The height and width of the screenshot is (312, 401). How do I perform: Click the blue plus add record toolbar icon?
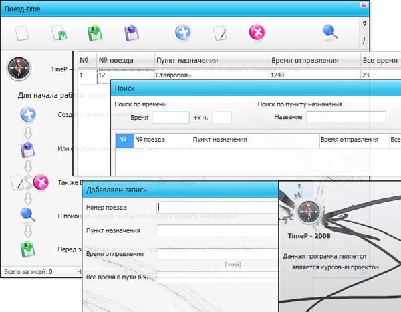(x=183, y=32)
